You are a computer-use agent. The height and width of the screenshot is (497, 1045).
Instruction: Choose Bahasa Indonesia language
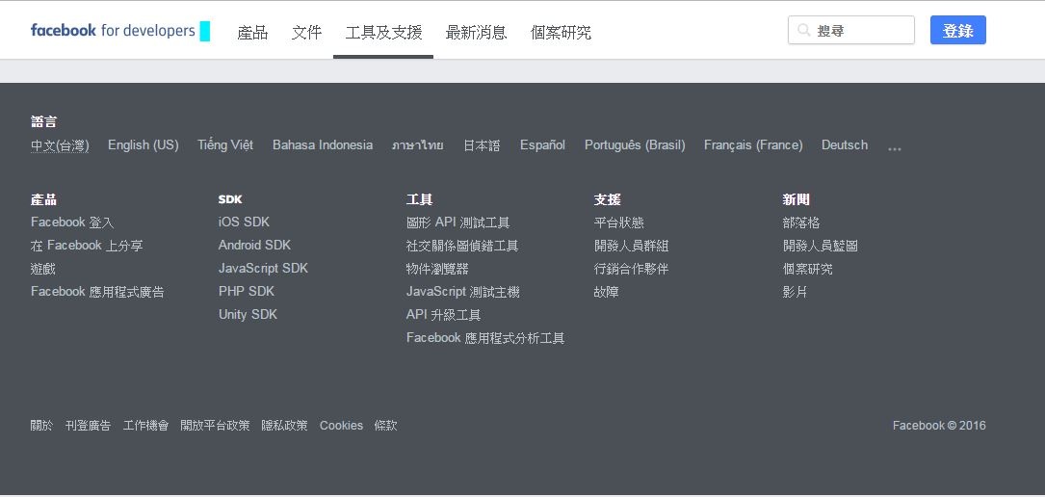[323, 145]
